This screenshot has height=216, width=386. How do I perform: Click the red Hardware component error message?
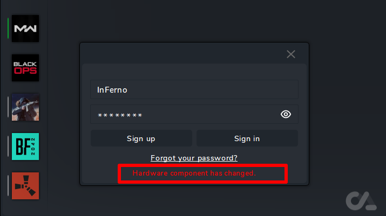point(194,173)
